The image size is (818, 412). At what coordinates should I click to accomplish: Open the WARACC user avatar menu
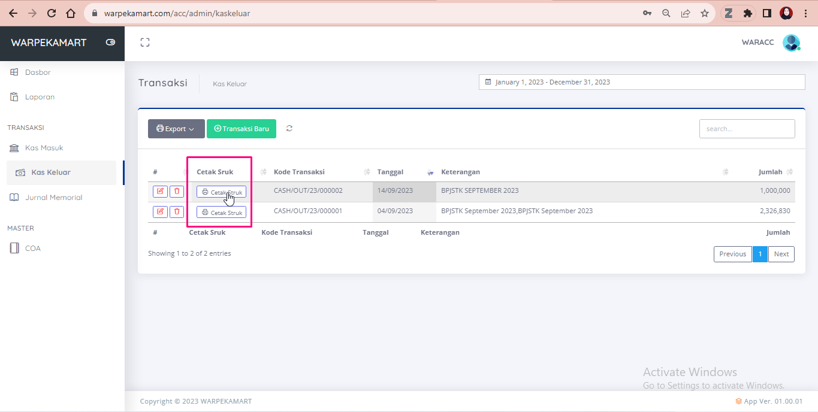pos(791,43)
